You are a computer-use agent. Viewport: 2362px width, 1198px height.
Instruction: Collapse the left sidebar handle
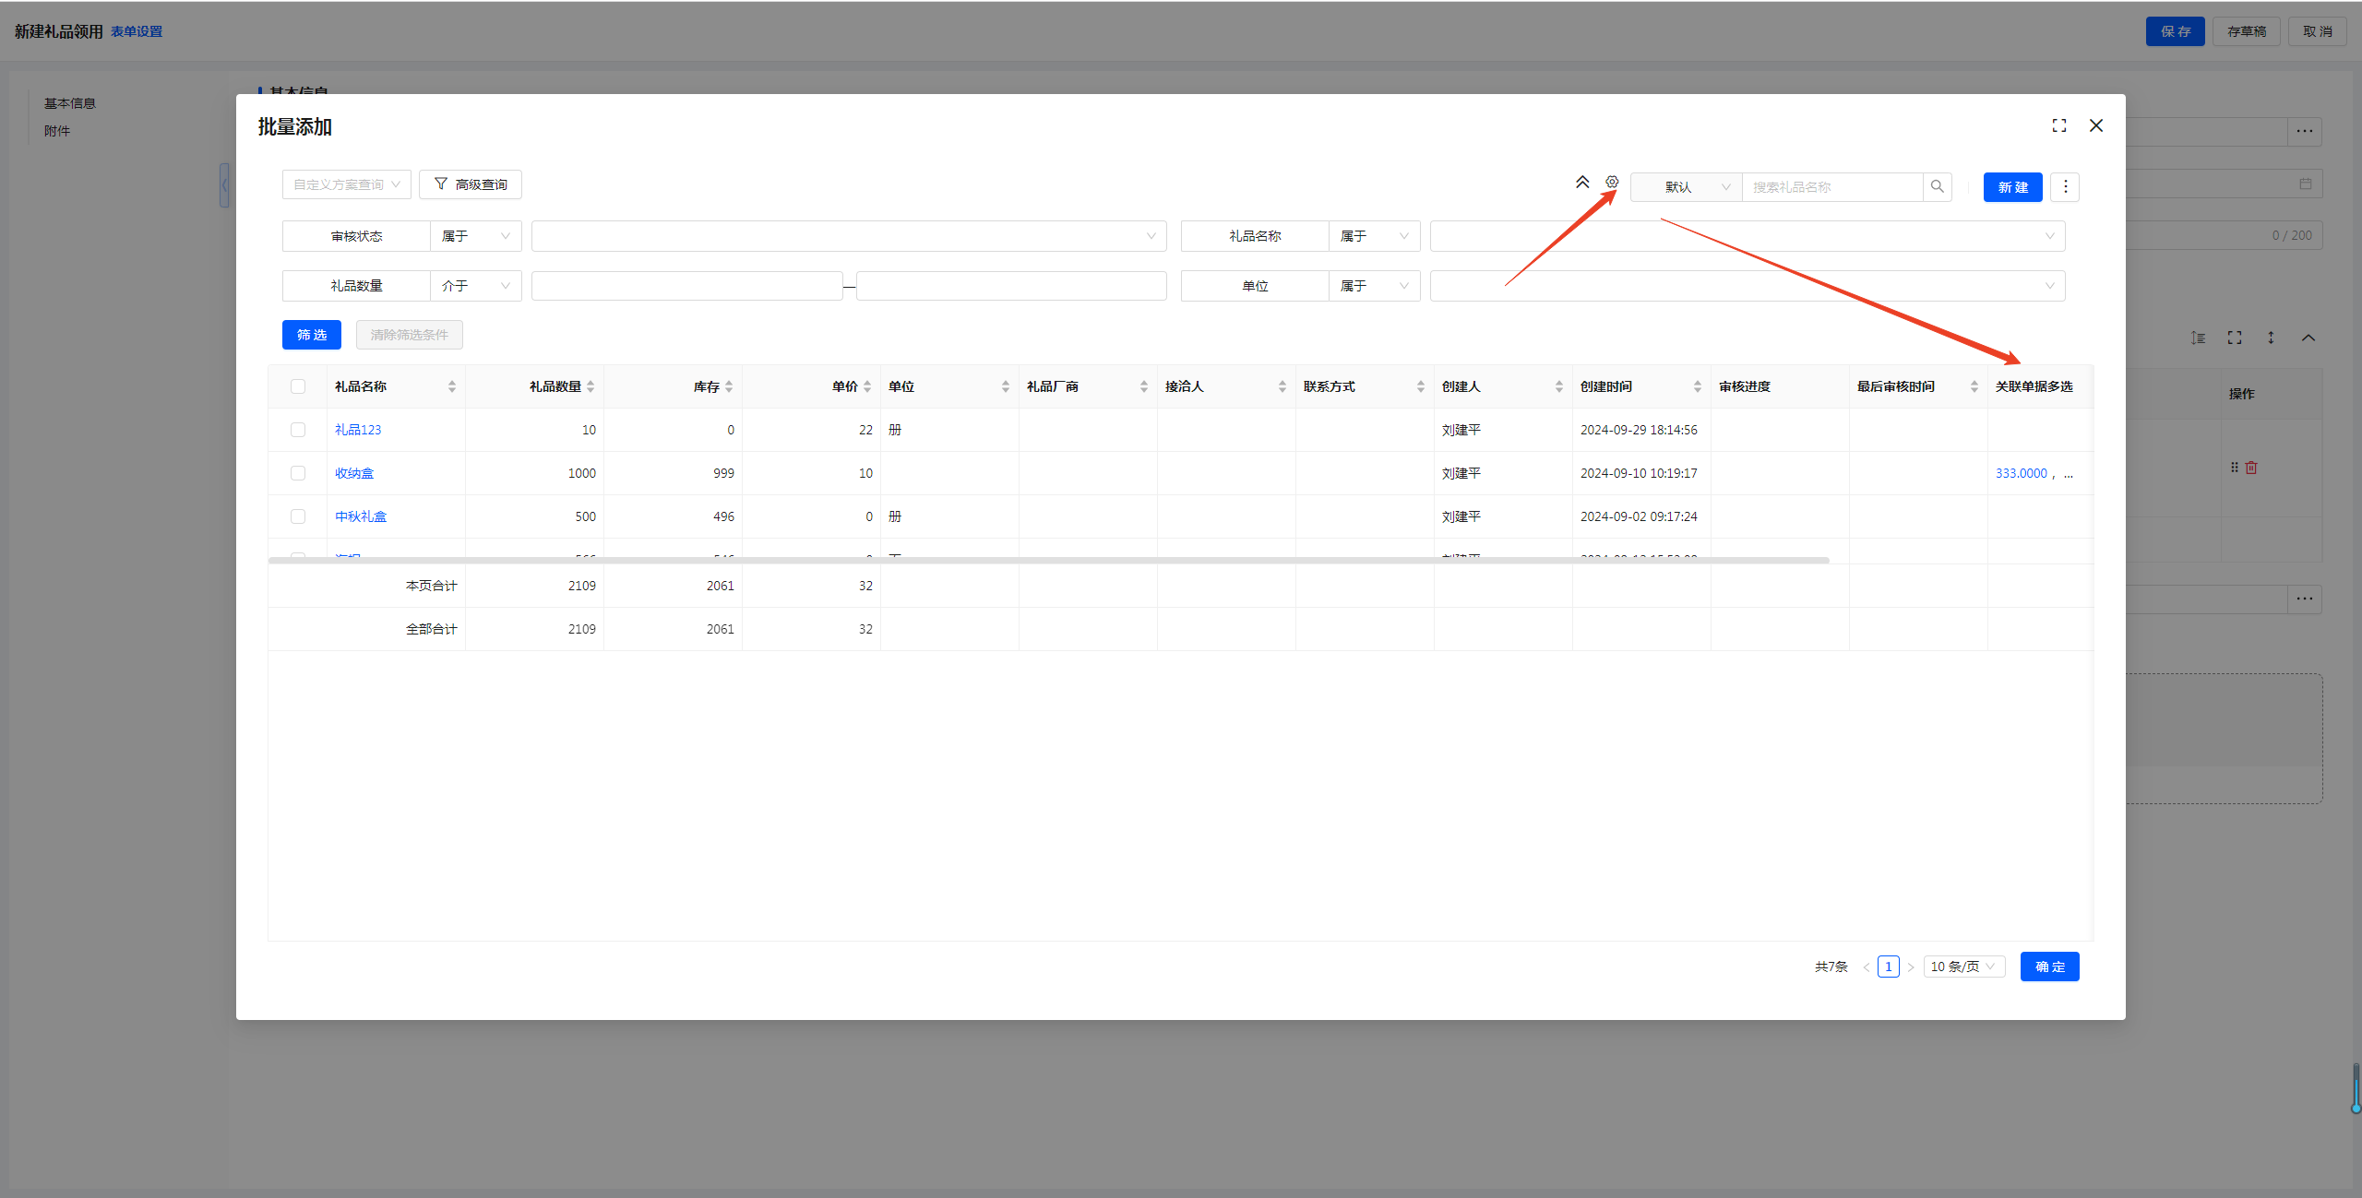[224, 185]
